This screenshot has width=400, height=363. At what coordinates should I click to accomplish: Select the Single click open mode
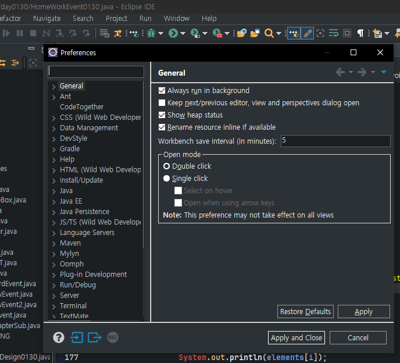click(x=166, y=179)
